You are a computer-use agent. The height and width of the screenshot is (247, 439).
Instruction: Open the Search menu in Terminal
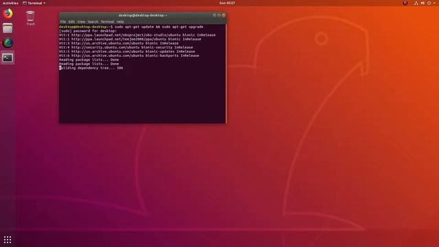(x=93, y=21)
